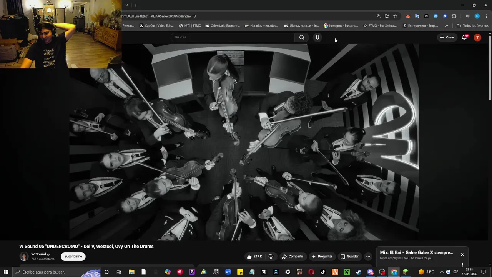Save the video with Guardar
The height and width of the screenshot is (277, 492).
[x=349, y=257]
